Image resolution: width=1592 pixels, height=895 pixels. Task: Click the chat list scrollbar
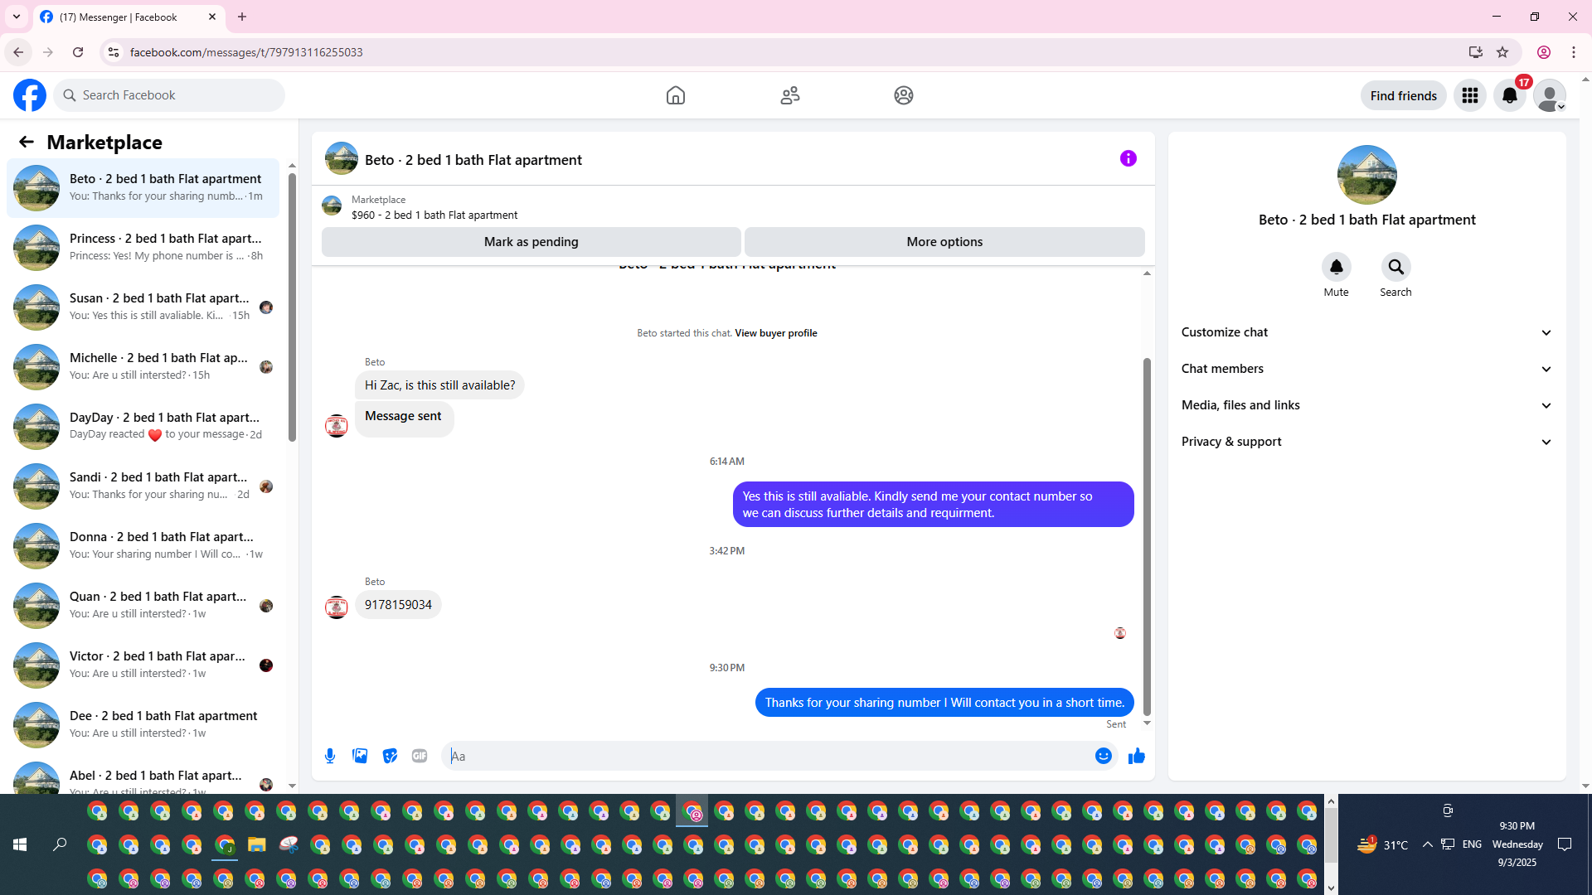coord(292,307)
